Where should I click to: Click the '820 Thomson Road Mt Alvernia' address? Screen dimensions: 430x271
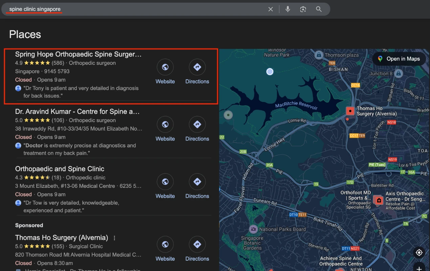click(x=78, y=255)
